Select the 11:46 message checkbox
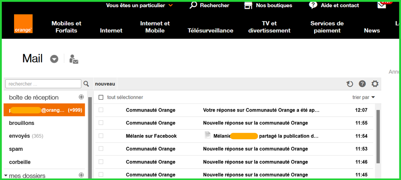This screenshot has width=401, height=180. coord(101,162)
